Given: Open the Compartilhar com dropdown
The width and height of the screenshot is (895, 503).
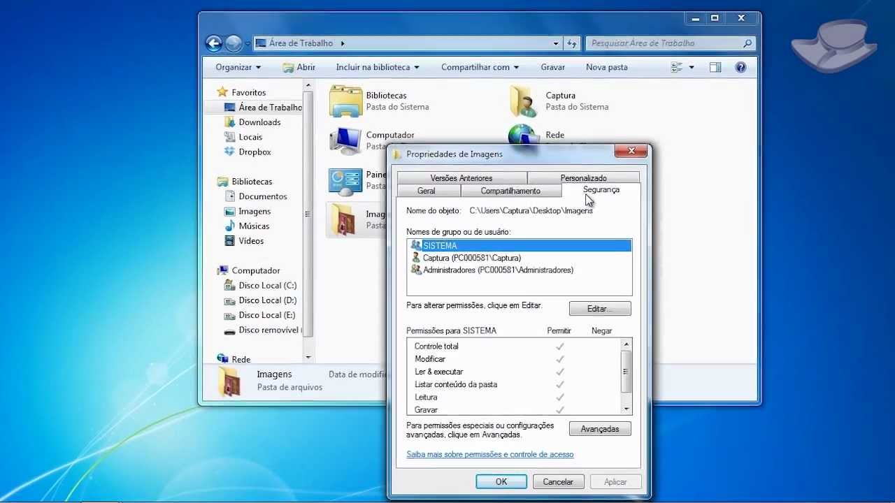Looking at the screenshot, I should tap(480, 67).
